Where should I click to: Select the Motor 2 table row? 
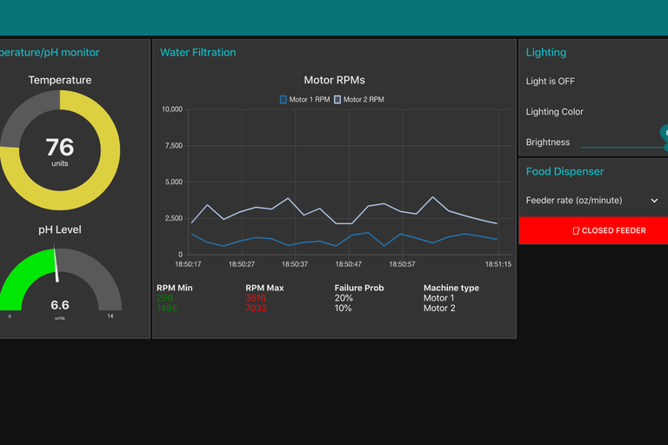click(x=438, y=309)
